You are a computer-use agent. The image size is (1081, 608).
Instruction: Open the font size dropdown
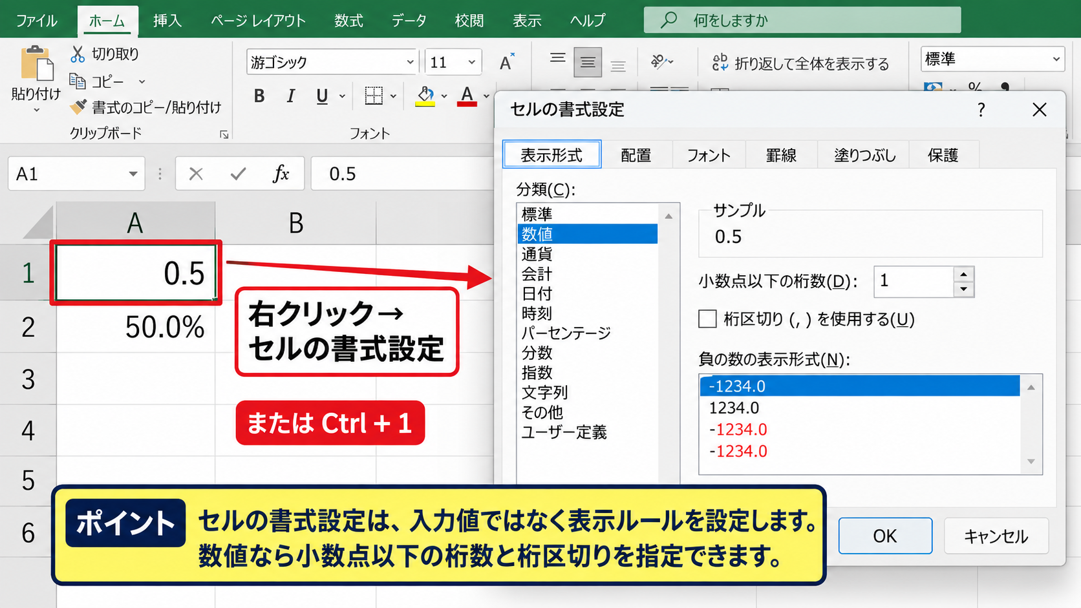point(472,62)
